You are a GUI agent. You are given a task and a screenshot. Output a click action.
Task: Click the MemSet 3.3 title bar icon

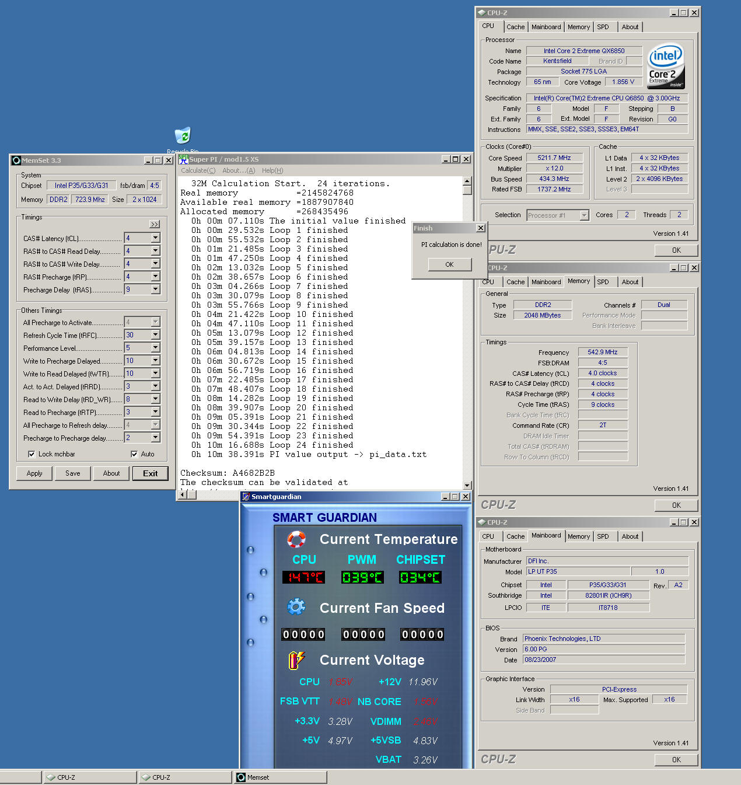point(16,161)
